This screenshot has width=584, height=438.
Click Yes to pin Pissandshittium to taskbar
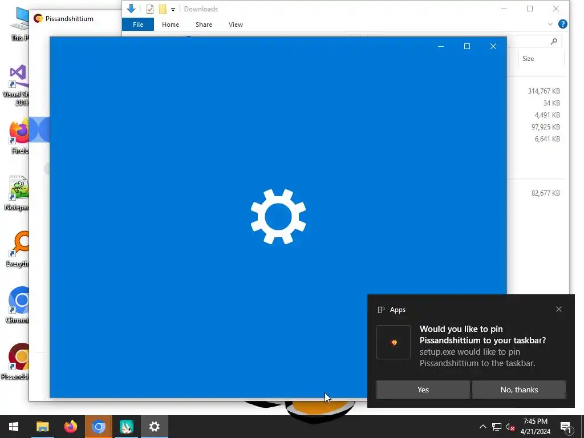423,390
